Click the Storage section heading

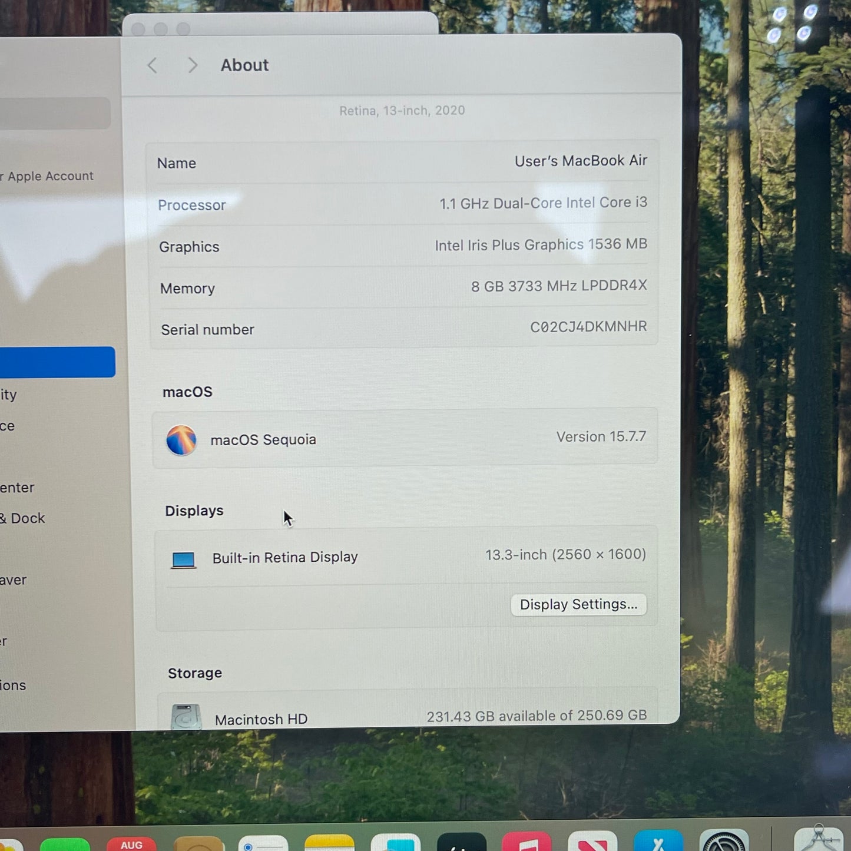(195, 673)
